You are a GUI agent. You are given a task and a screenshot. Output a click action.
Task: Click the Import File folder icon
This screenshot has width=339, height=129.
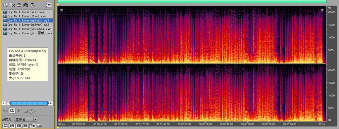[6, 5]
